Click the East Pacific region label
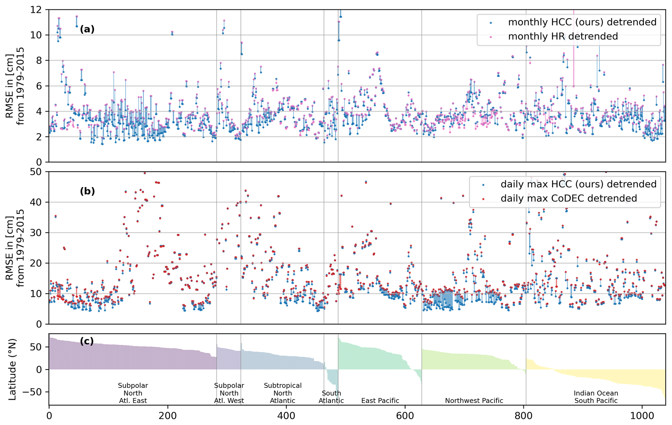The height and width of the screenshot is (425, 672). coord(380,401)
